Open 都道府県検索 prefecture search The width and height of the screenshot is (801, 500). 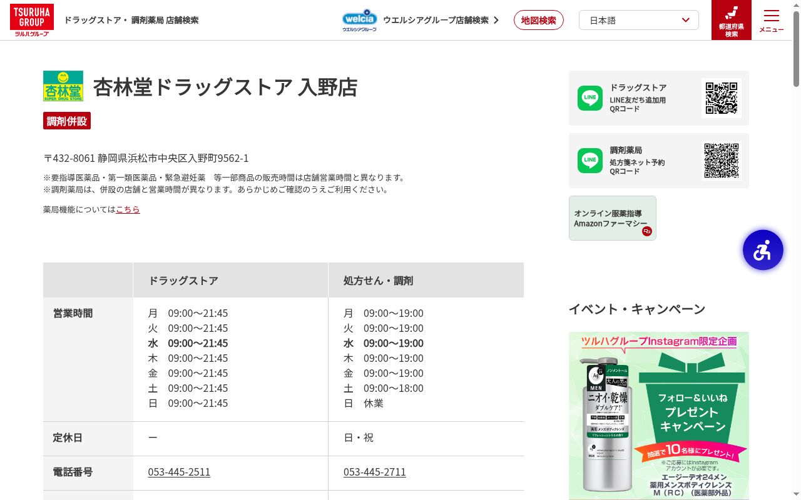pos(732,20)
